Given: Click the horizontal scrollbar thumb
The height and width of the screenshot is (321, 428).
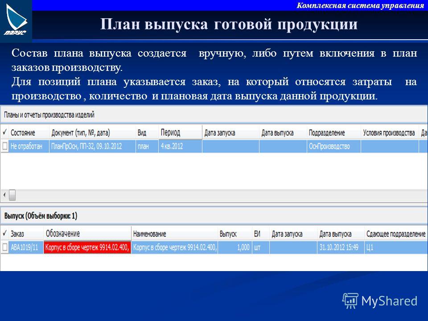Looking at the screenshot, I should [x=12, y=195].
